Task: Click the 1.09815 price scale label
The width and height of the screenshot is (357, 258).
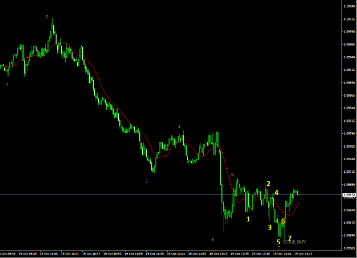Action: (x=350, y=121)
